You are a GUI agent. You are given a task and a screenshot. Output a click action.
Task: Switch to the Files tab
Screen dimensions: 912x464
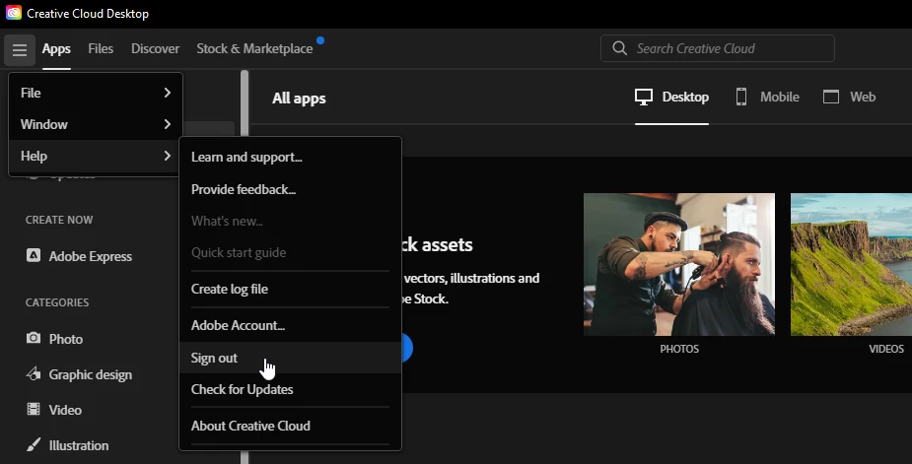pyautogui.click(x=101, y=49)
